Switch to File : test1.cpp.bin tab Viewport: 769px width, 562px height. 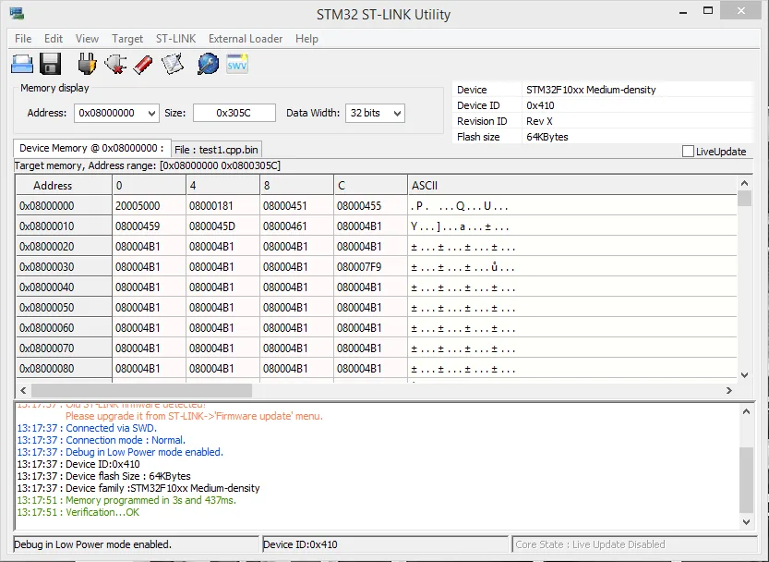click(216, 150)
